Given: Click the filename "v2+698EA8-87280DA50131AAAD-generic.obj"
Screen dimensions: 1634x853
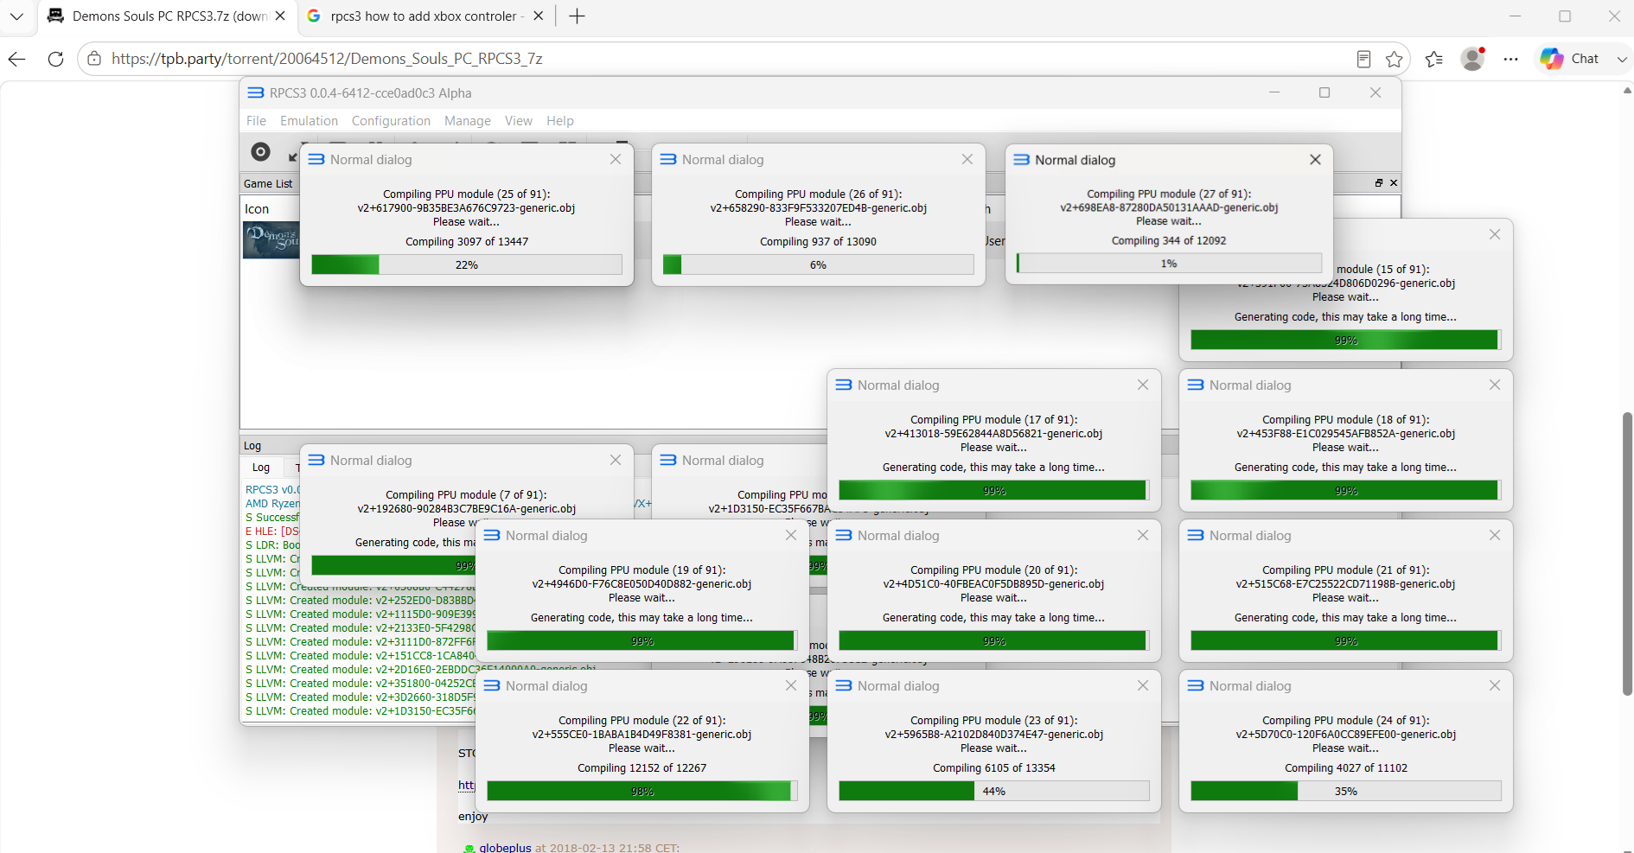Looking at the screenshot, I should tap(1169, 207).
